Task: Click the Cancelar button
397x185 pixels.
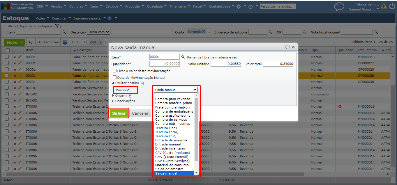Action: click(x=140, y=113)
